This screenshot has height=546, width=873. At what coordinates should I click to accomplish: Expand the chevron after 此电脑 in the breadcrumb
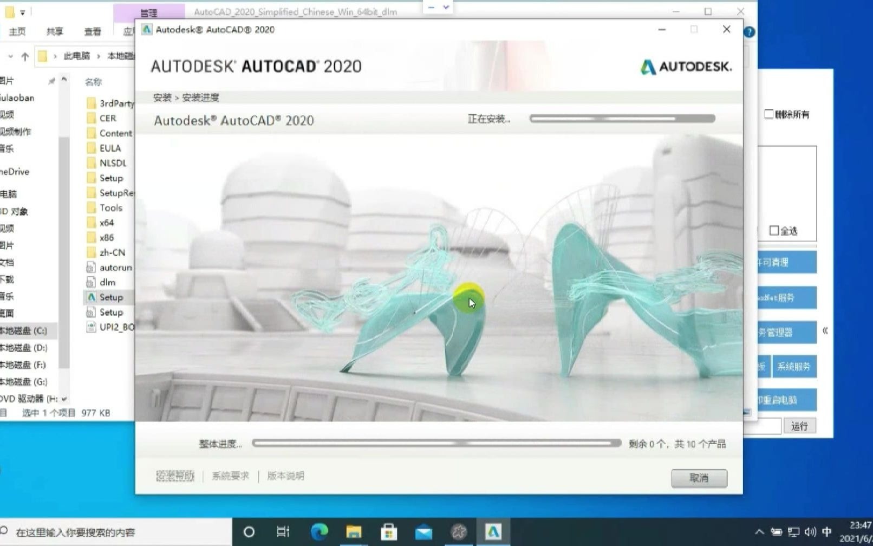(99, 56)
